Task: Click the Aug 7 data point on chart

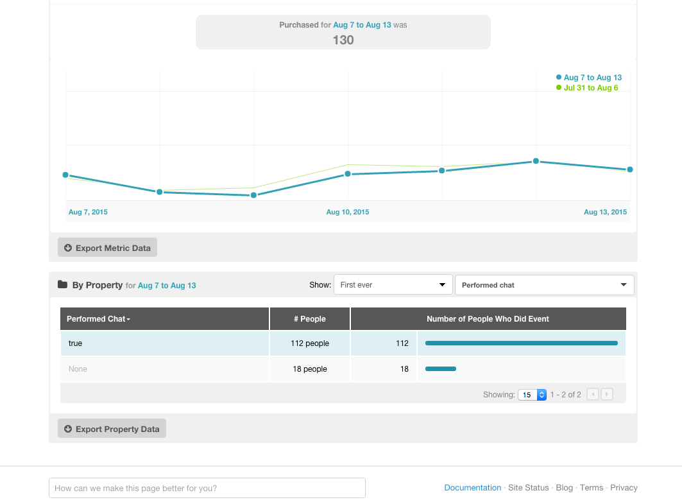Action: (65, 175)
